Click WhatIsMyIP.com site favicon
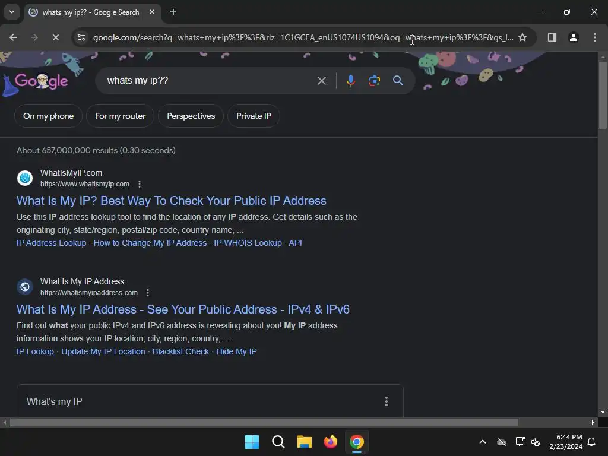 25,178
